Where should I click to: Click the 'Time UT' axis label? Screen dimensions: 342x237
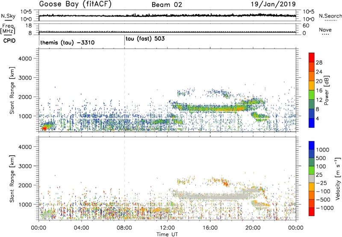coord(167,234)
